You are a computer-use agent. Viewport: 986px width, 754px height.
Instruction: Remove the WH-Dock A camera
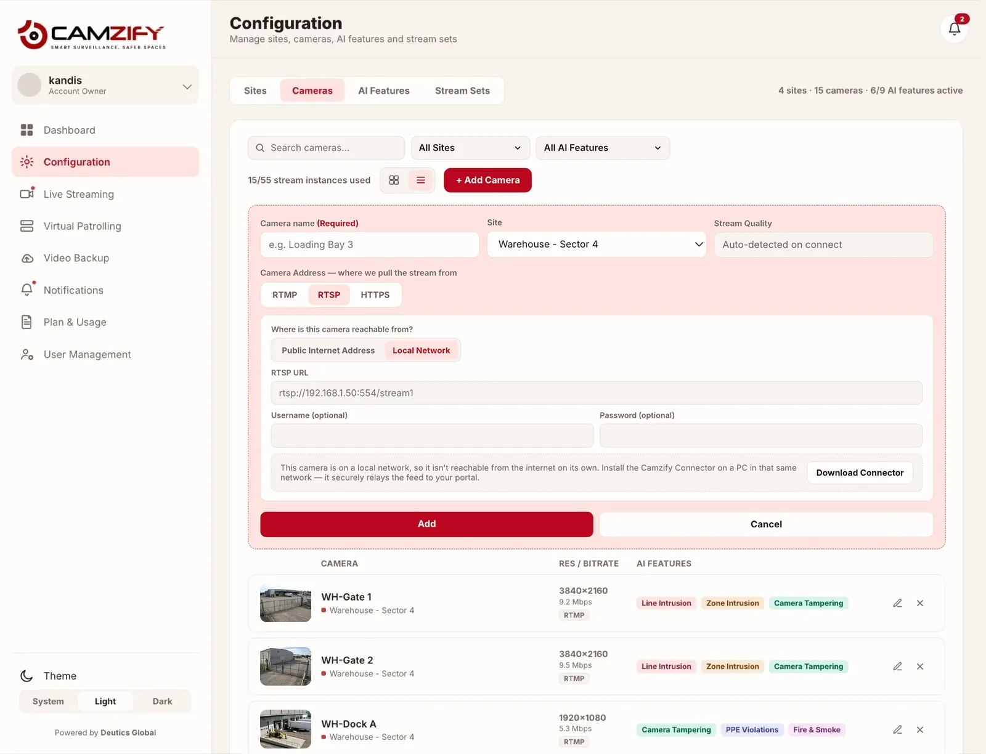[920, 730]
